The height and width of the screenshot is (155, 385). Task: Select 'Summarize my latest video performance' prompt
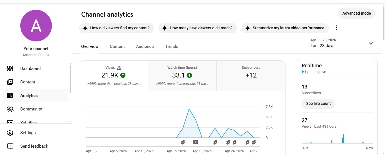(285, 28)
